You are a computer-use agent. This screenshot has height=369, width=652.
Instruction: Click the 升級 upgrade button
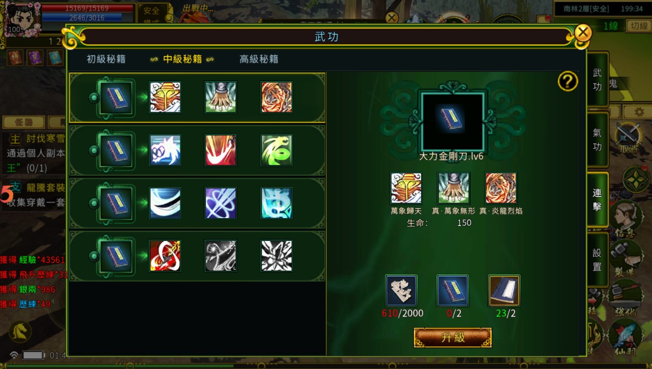(x=453, y=337)
